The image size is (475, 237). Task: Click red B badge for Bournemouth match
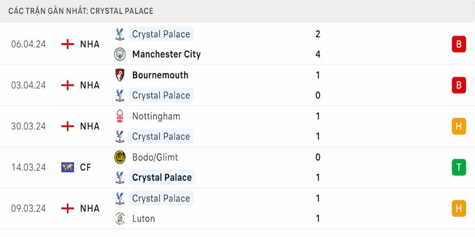click(459, 85)
